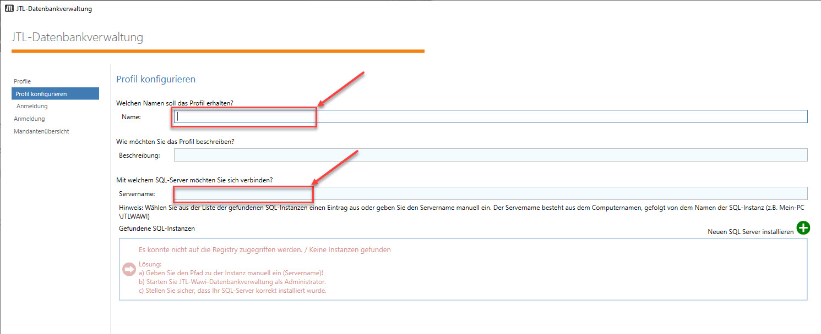Viewport: 821px width, 334px height.
Task: Click solution line a) about Servername
Action: click(231, 273)
